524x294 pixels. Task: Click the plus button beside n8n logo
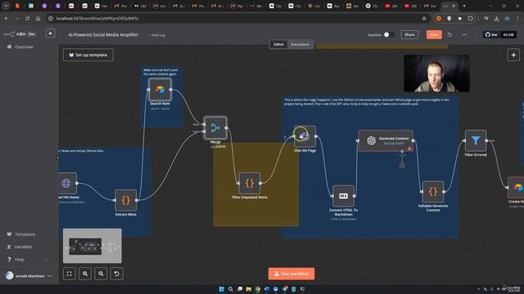pyautogui.click(x=51, y=33)
